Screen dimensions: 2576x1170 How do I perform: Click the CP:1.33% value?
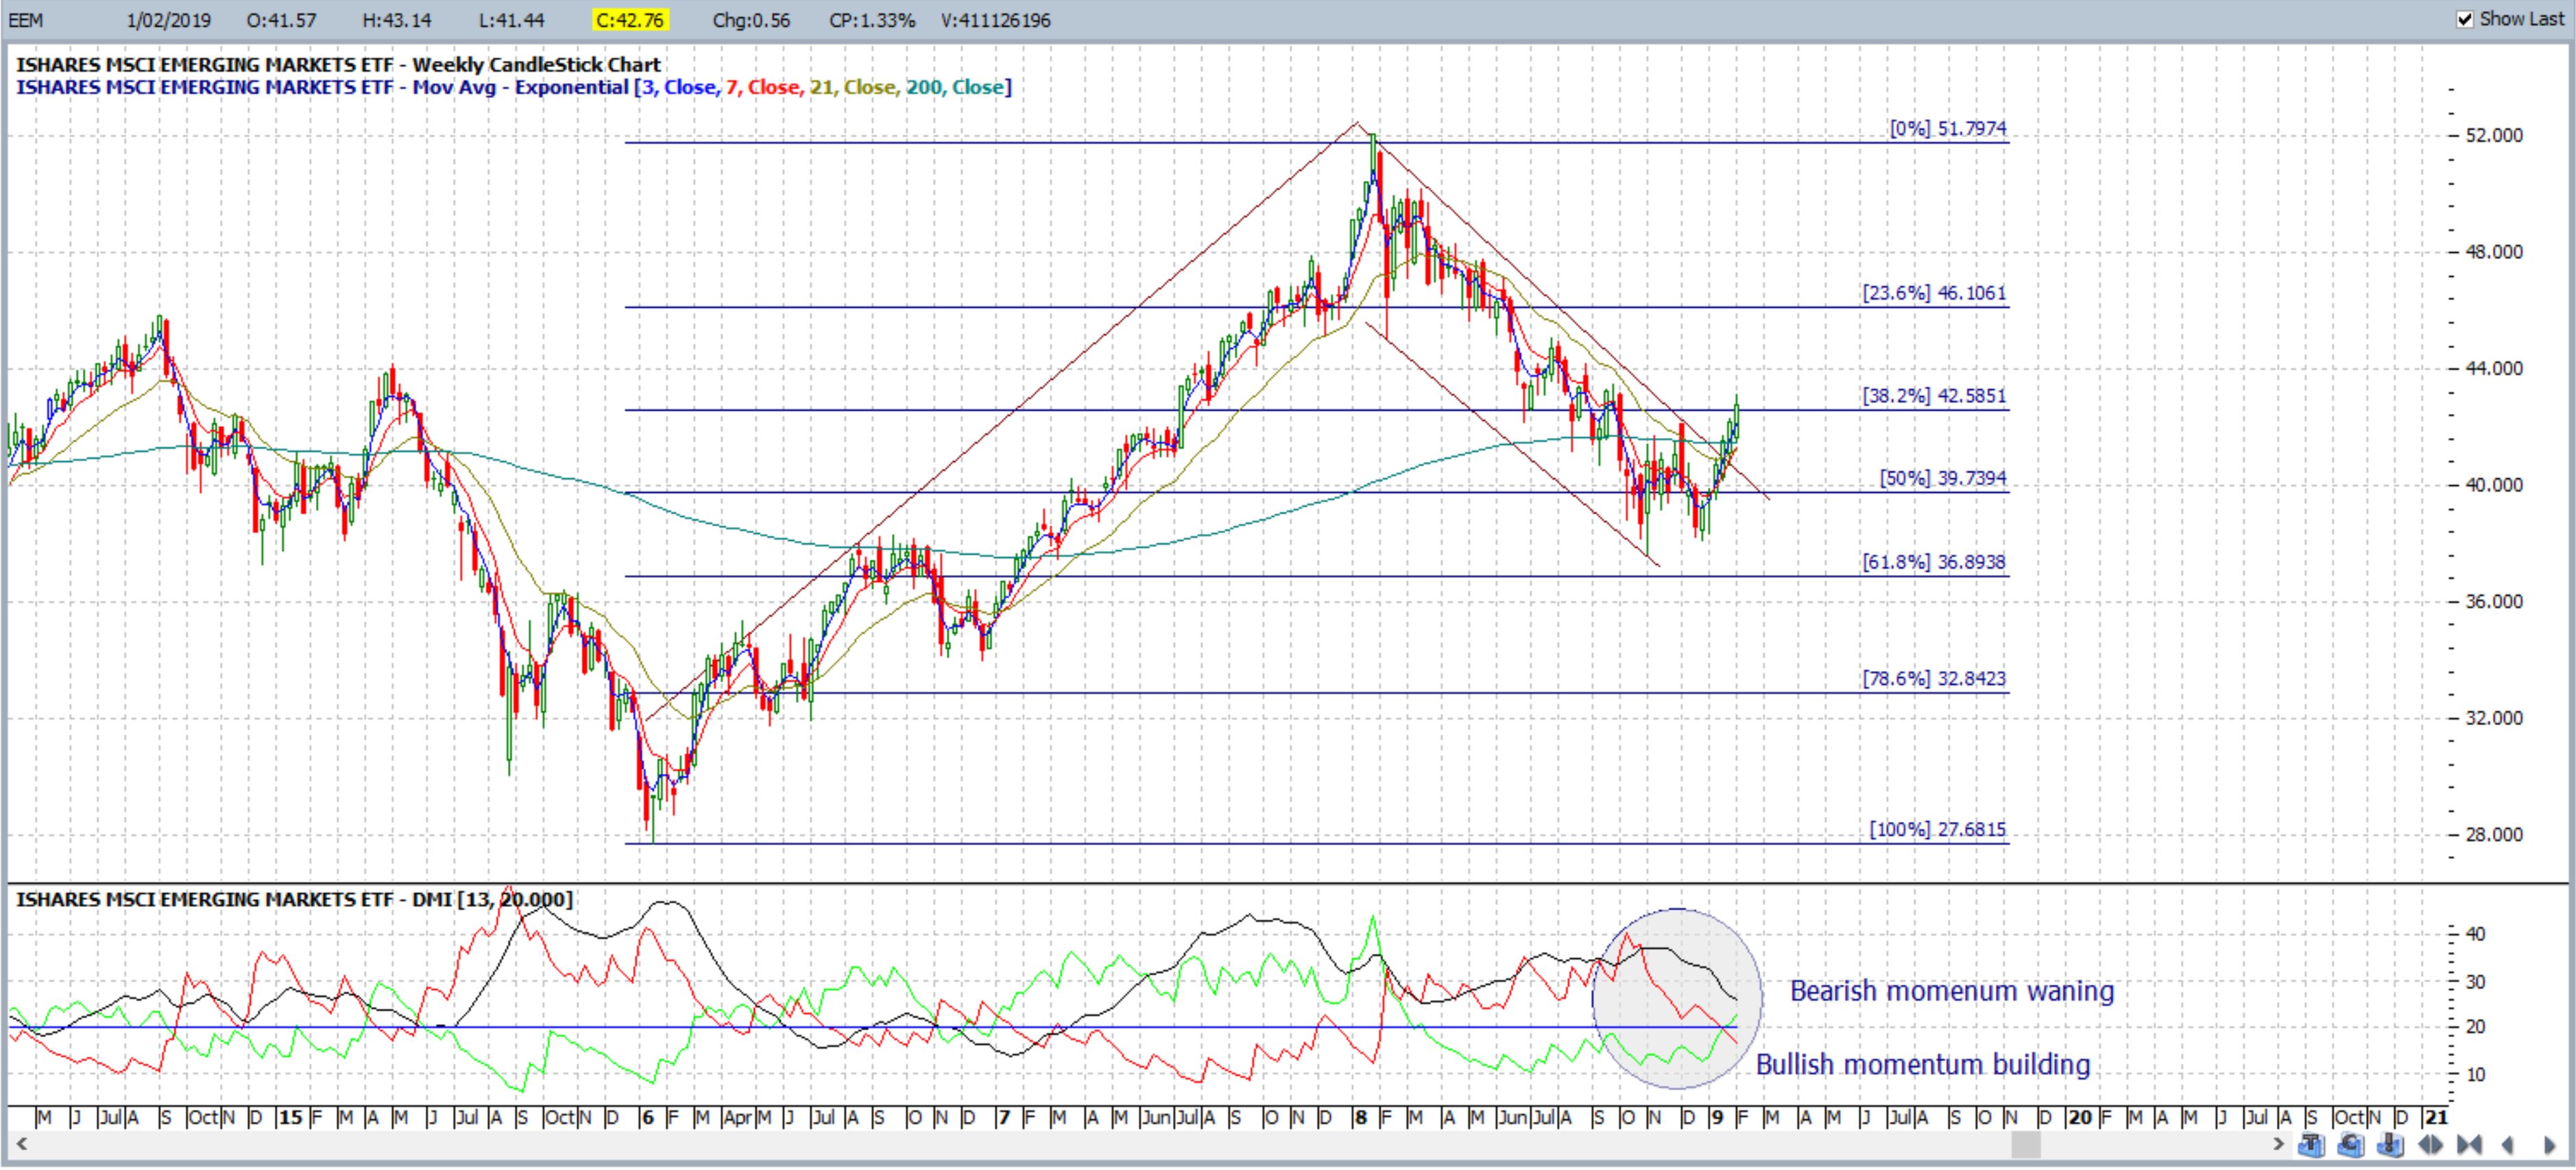click(x=872, y=20)
